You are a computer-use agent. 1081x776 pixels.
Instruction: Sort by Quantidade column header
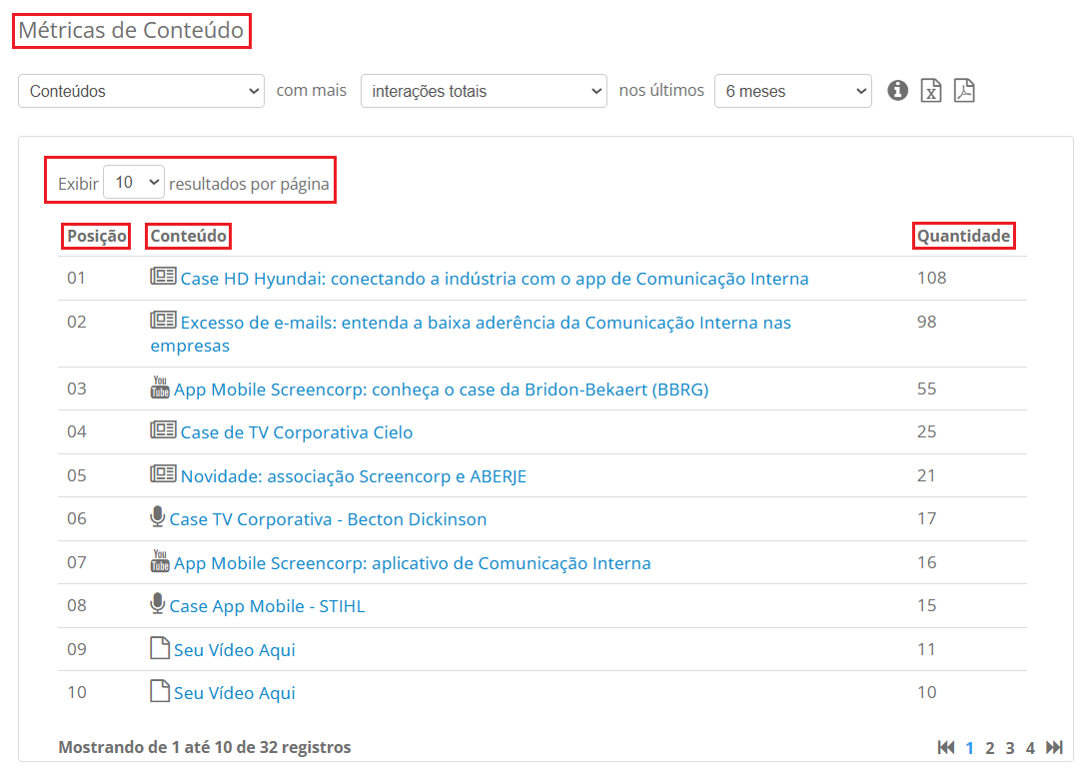click(963, 237)
